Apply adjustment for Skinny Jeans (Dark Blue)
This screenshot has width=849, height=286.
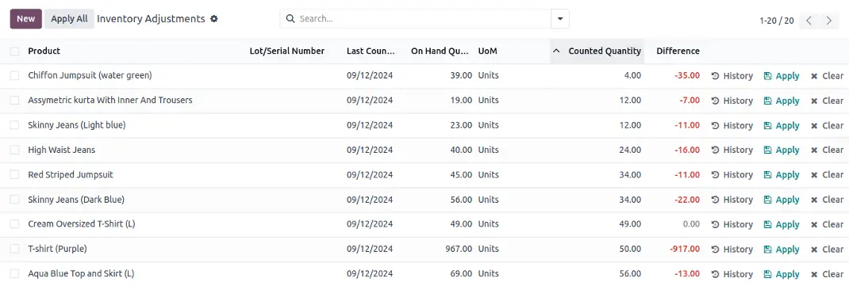pos(782,200)
